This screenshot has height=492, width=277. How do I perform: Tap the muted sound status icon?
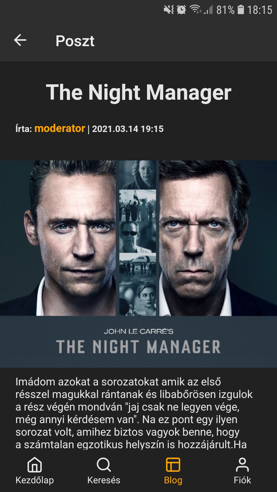tap(169, 10)
